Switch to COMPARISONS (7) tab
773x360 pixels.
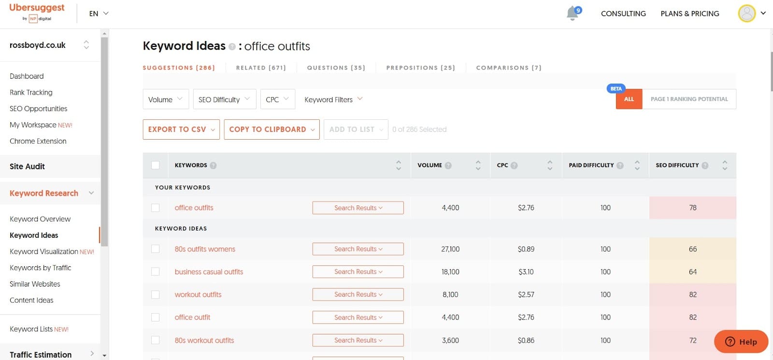[x=509, y=68]
